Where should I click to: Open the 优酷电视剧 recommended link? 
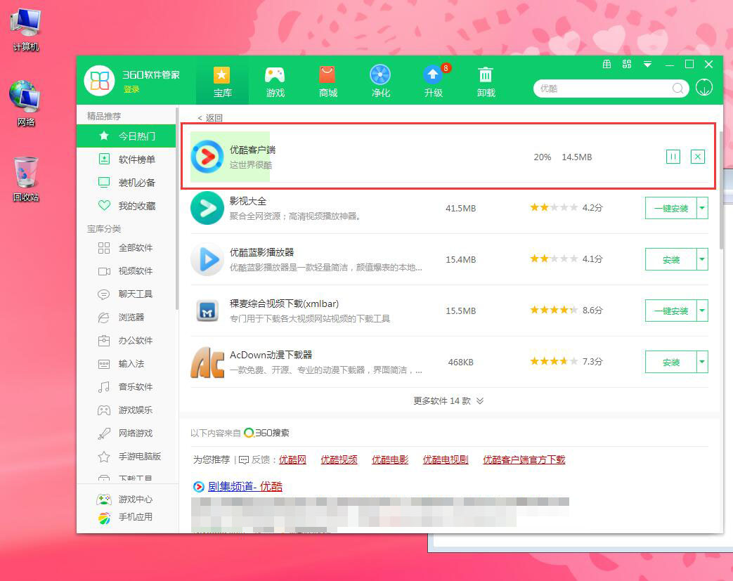(x=446, y=460)
